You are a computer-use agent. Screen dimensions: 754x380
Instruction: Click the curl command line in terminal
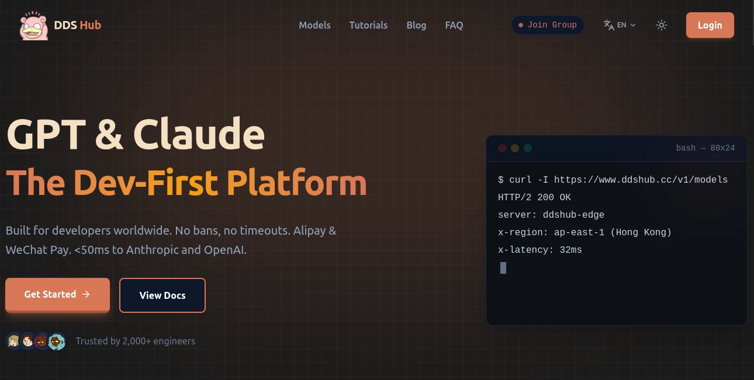(x=613, y=180)
